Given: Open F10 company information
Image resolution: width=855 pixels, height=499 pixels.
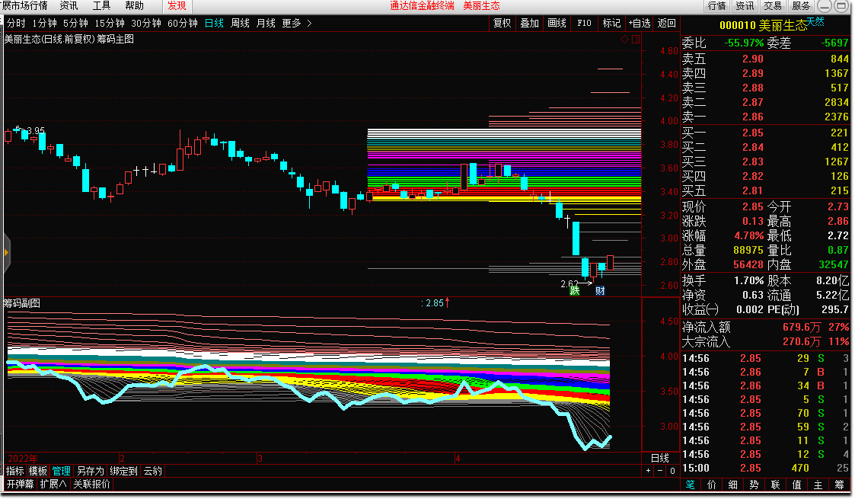Looking at the screenshot, I should click(584, 23).
